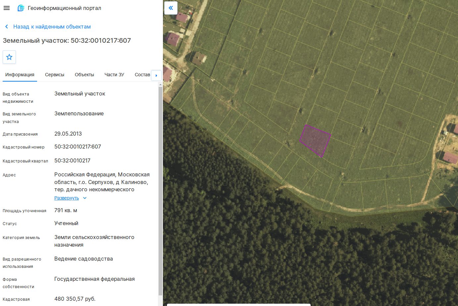Screen dimensions: 458x306
Task: Click the value Землепользование
Action: (79, 113)
